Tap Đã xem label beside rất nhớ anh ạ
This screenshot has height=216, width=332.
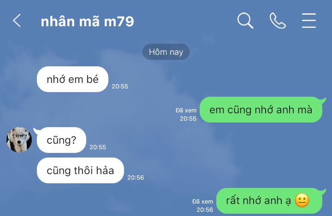click(x=202, y=202)
